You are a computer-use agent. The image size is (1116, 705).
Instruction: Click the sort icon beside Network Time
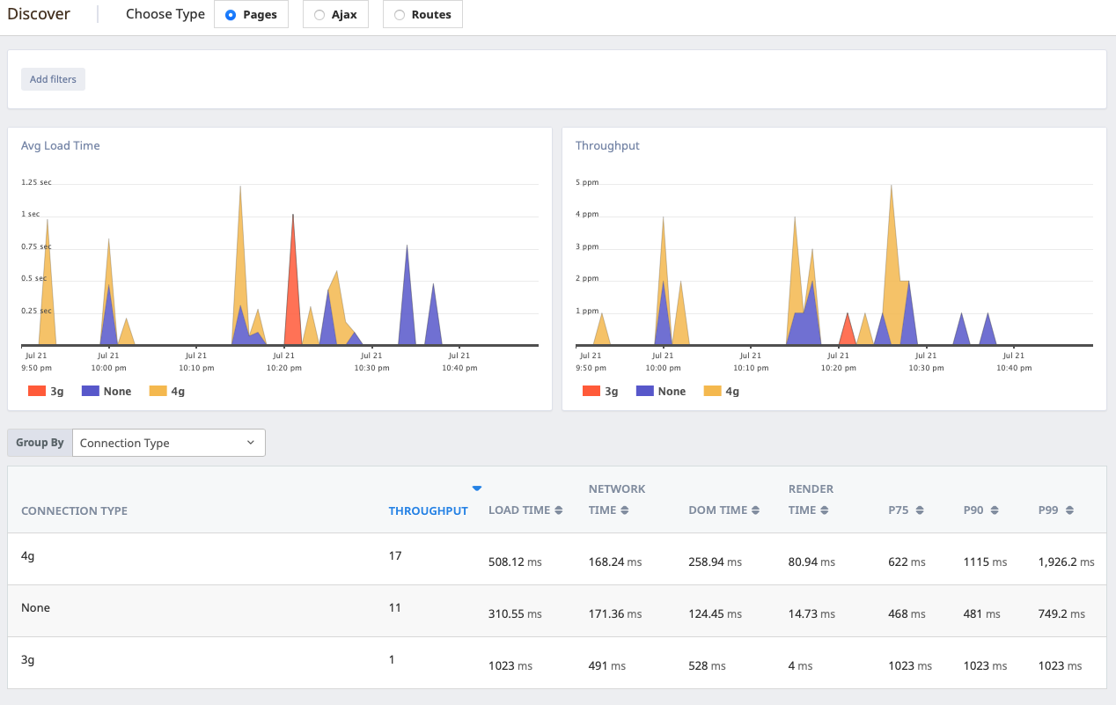click(x=624, y=510)
